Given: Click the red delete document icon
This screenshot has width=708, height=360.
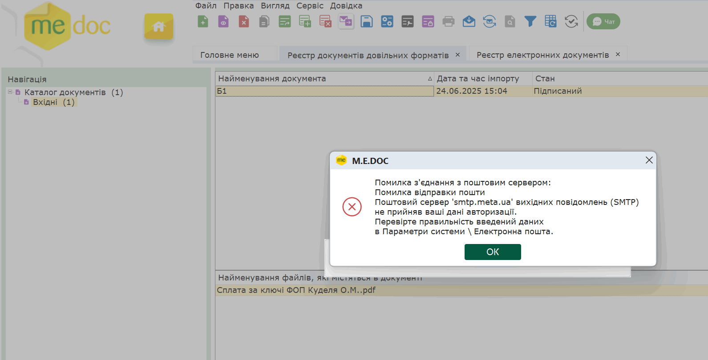Looking at the screenshot, I should (244, 21).
